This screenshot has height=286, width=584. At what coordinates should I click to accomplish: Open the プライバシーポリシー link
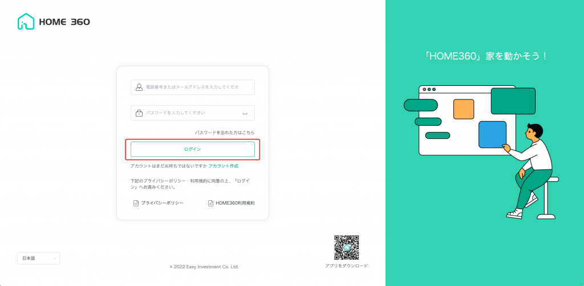coord(162,203)
